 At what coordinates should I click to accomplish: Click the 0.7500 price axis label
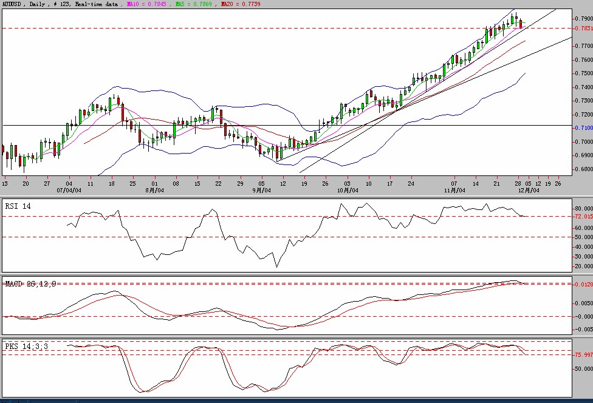583,73
